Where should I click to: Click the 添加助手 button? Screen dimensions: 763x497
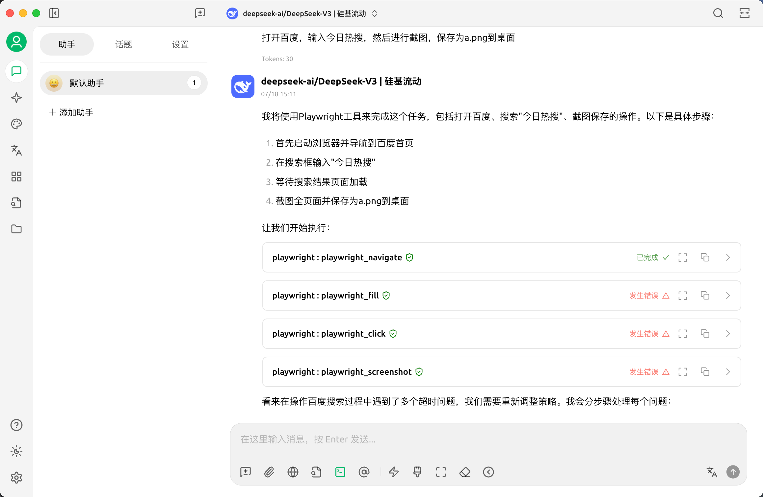(71, 112)
